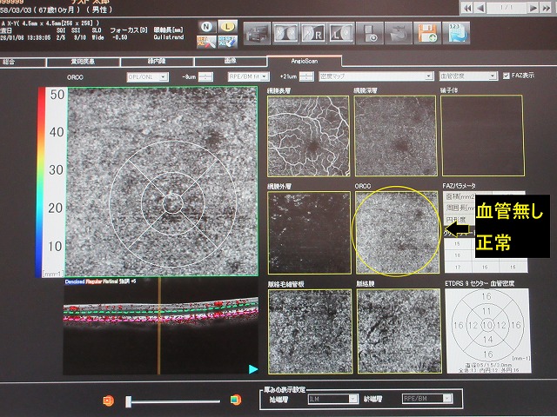The image size is (557, 417).
Task: Click the round N button
Action: pos(205,28)
